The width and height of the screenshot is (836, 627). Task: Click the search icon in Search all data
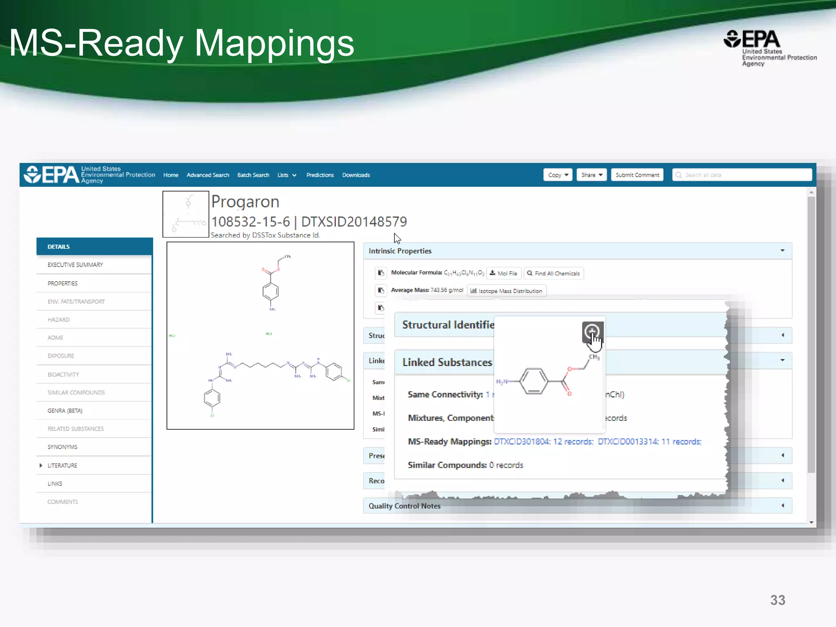pyautogui.click(x=678, y=175)
